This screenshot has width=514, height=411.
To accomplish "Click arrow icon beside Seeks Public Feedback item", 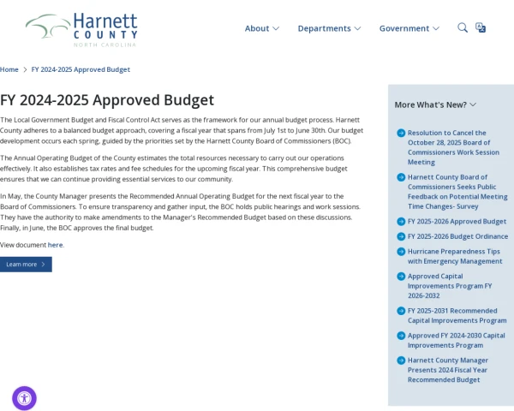I will 401,177.
